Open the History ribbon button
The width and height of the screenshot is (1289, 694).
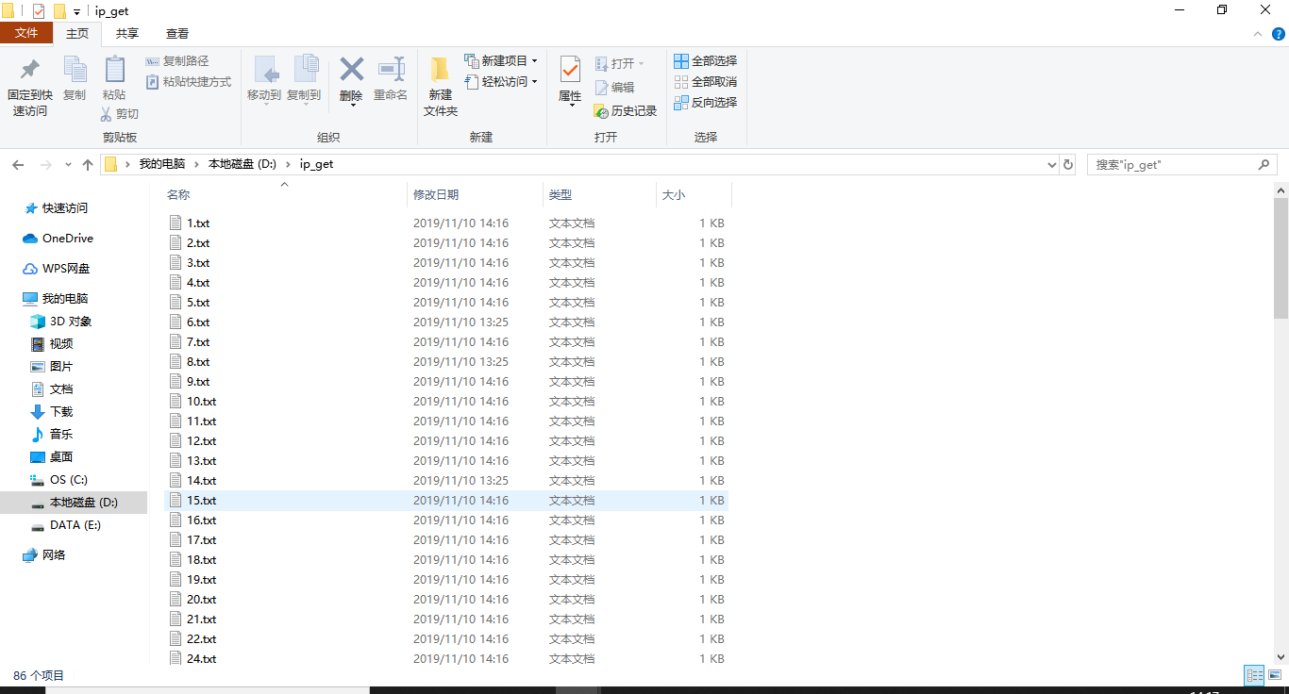626,111
